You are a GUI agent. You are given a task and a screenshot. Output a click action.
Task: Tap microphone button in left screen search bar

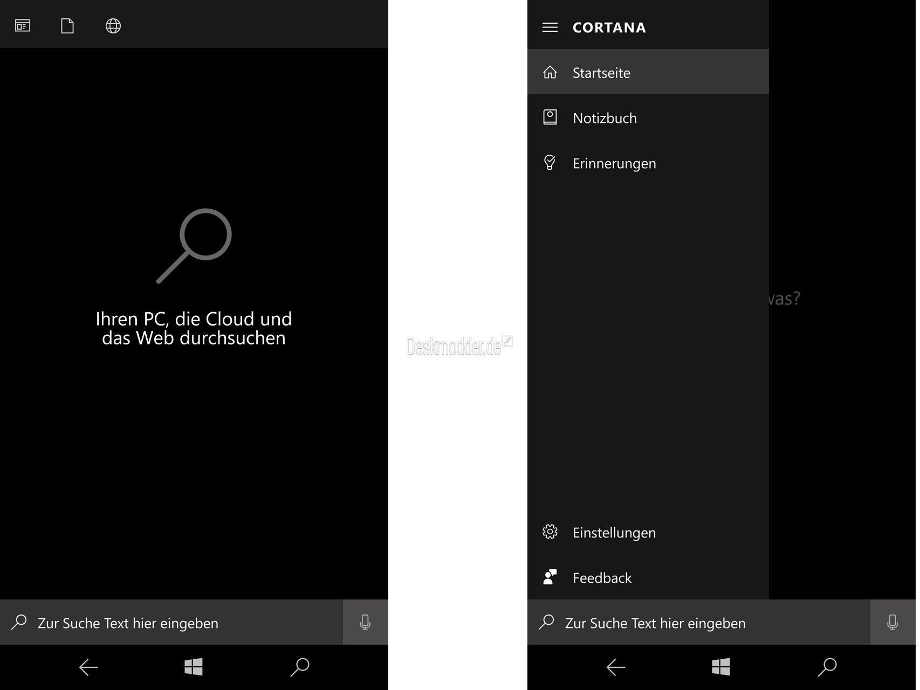(365, 622)
